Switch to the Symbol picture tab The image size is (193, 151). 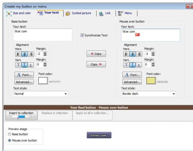tap(79, 13)
